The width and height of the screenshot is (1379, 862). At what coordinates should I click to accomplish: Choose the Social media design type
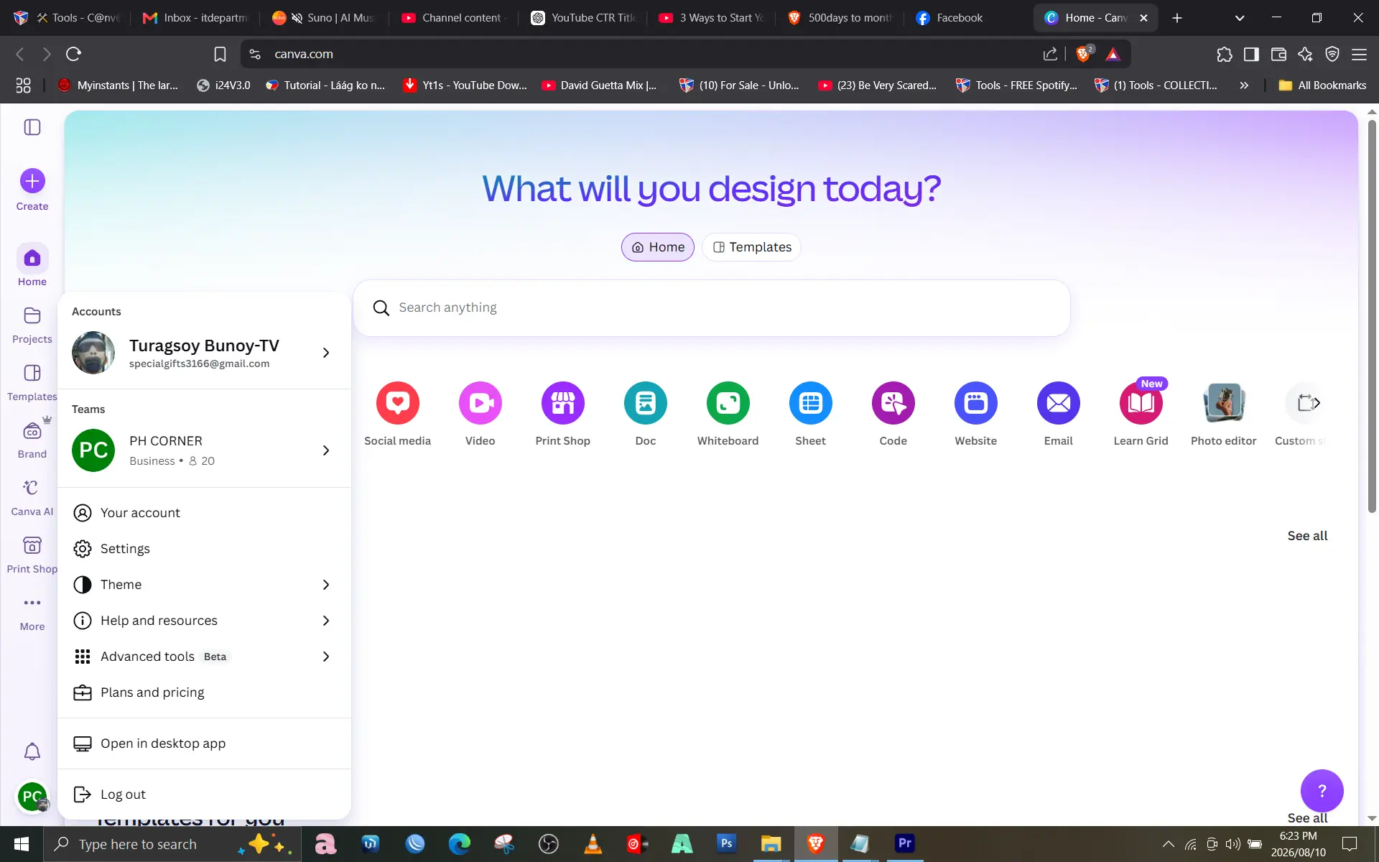point(397,414)
